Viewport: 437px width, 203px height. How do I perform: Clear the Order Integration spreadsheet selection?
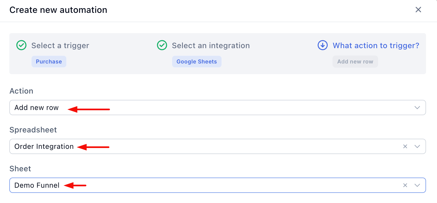pos(405,147)
